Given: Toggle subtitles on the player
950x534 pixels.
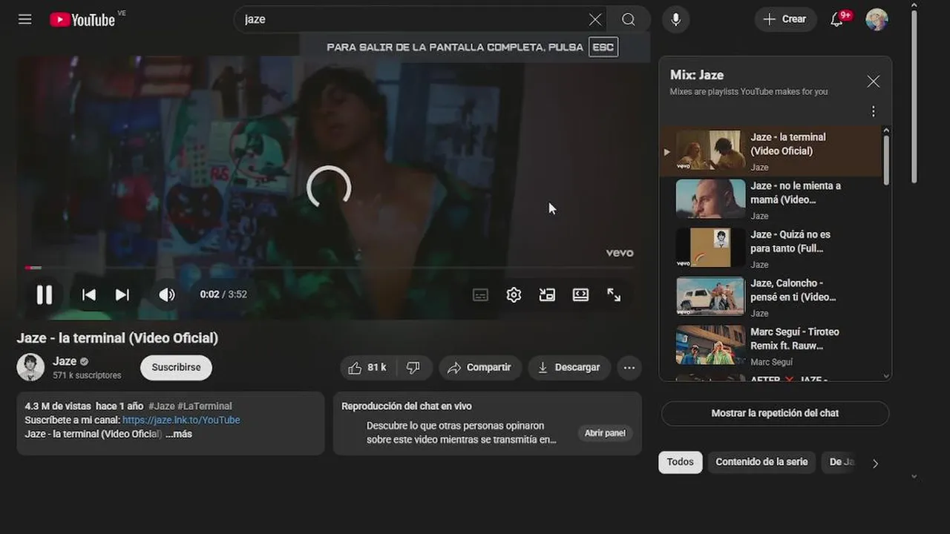Looking at the screenshot, I should click(x=480, y=294).
